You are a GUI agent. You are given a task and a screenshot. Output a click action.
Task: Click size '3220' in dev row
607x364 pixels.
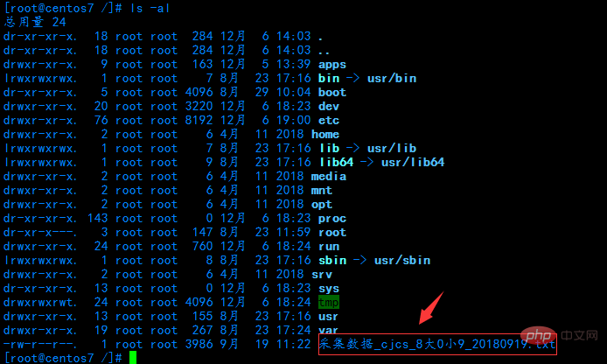[x=199, y=106]
